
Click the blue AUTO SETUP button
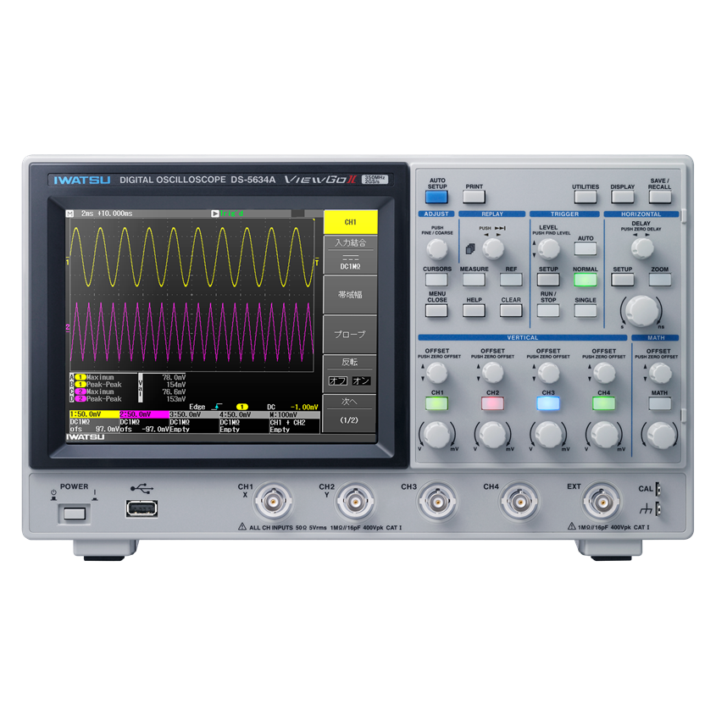[x=436, y=197]
